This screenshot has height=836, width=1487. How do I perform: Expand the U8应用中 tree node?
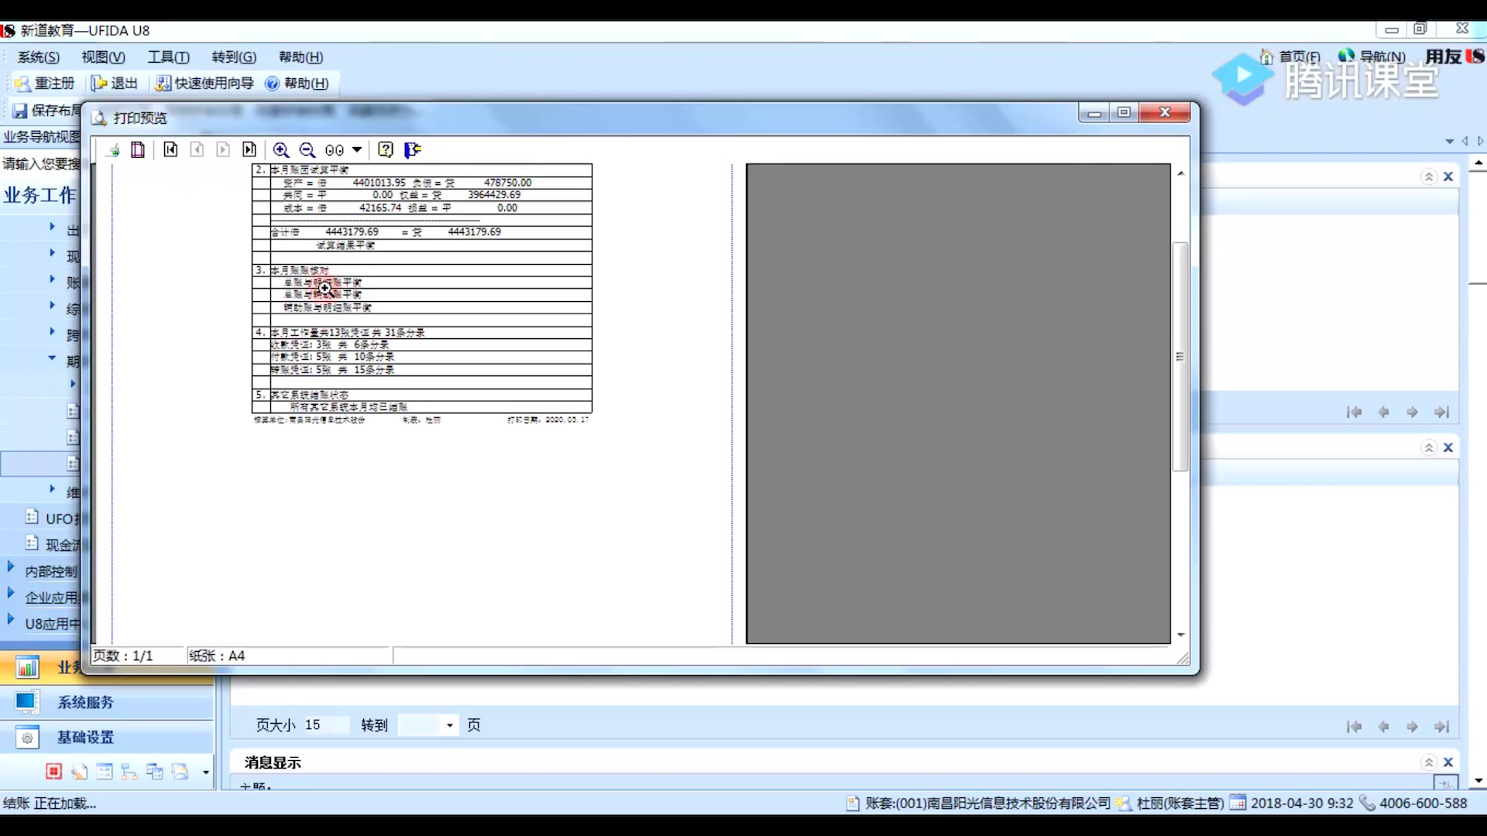click(11, 619)
